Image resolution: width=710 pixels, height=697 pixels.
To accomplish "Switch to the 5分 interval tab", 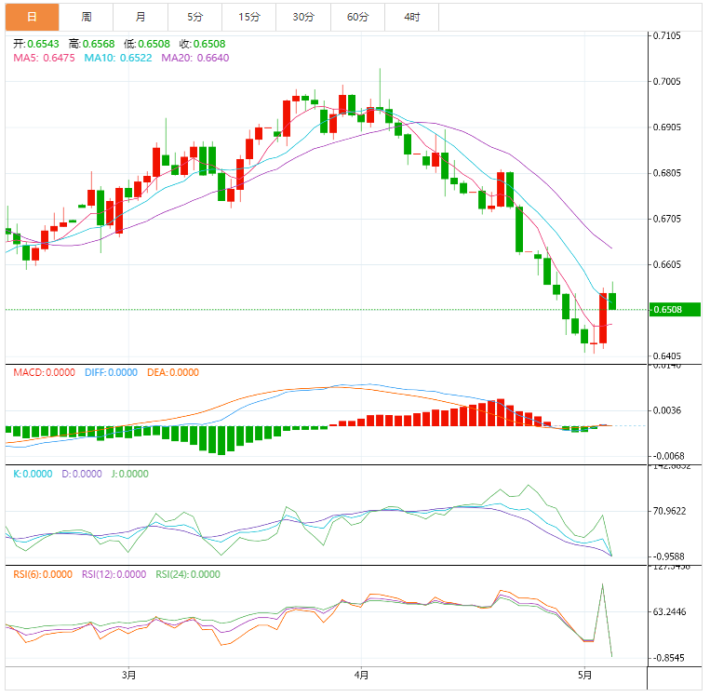I will pos(194,17).
